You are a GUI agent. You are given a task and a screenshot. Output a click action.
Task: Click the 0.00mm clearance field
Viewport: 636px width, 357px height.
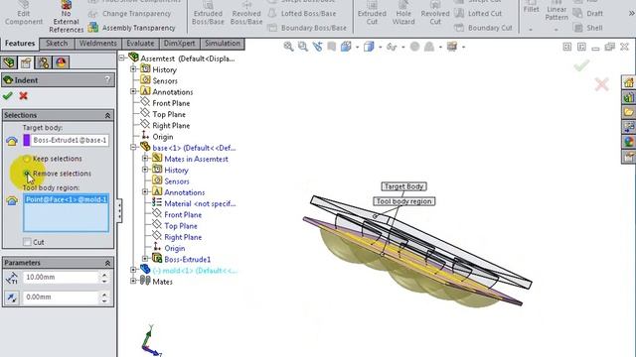point(60,297)
